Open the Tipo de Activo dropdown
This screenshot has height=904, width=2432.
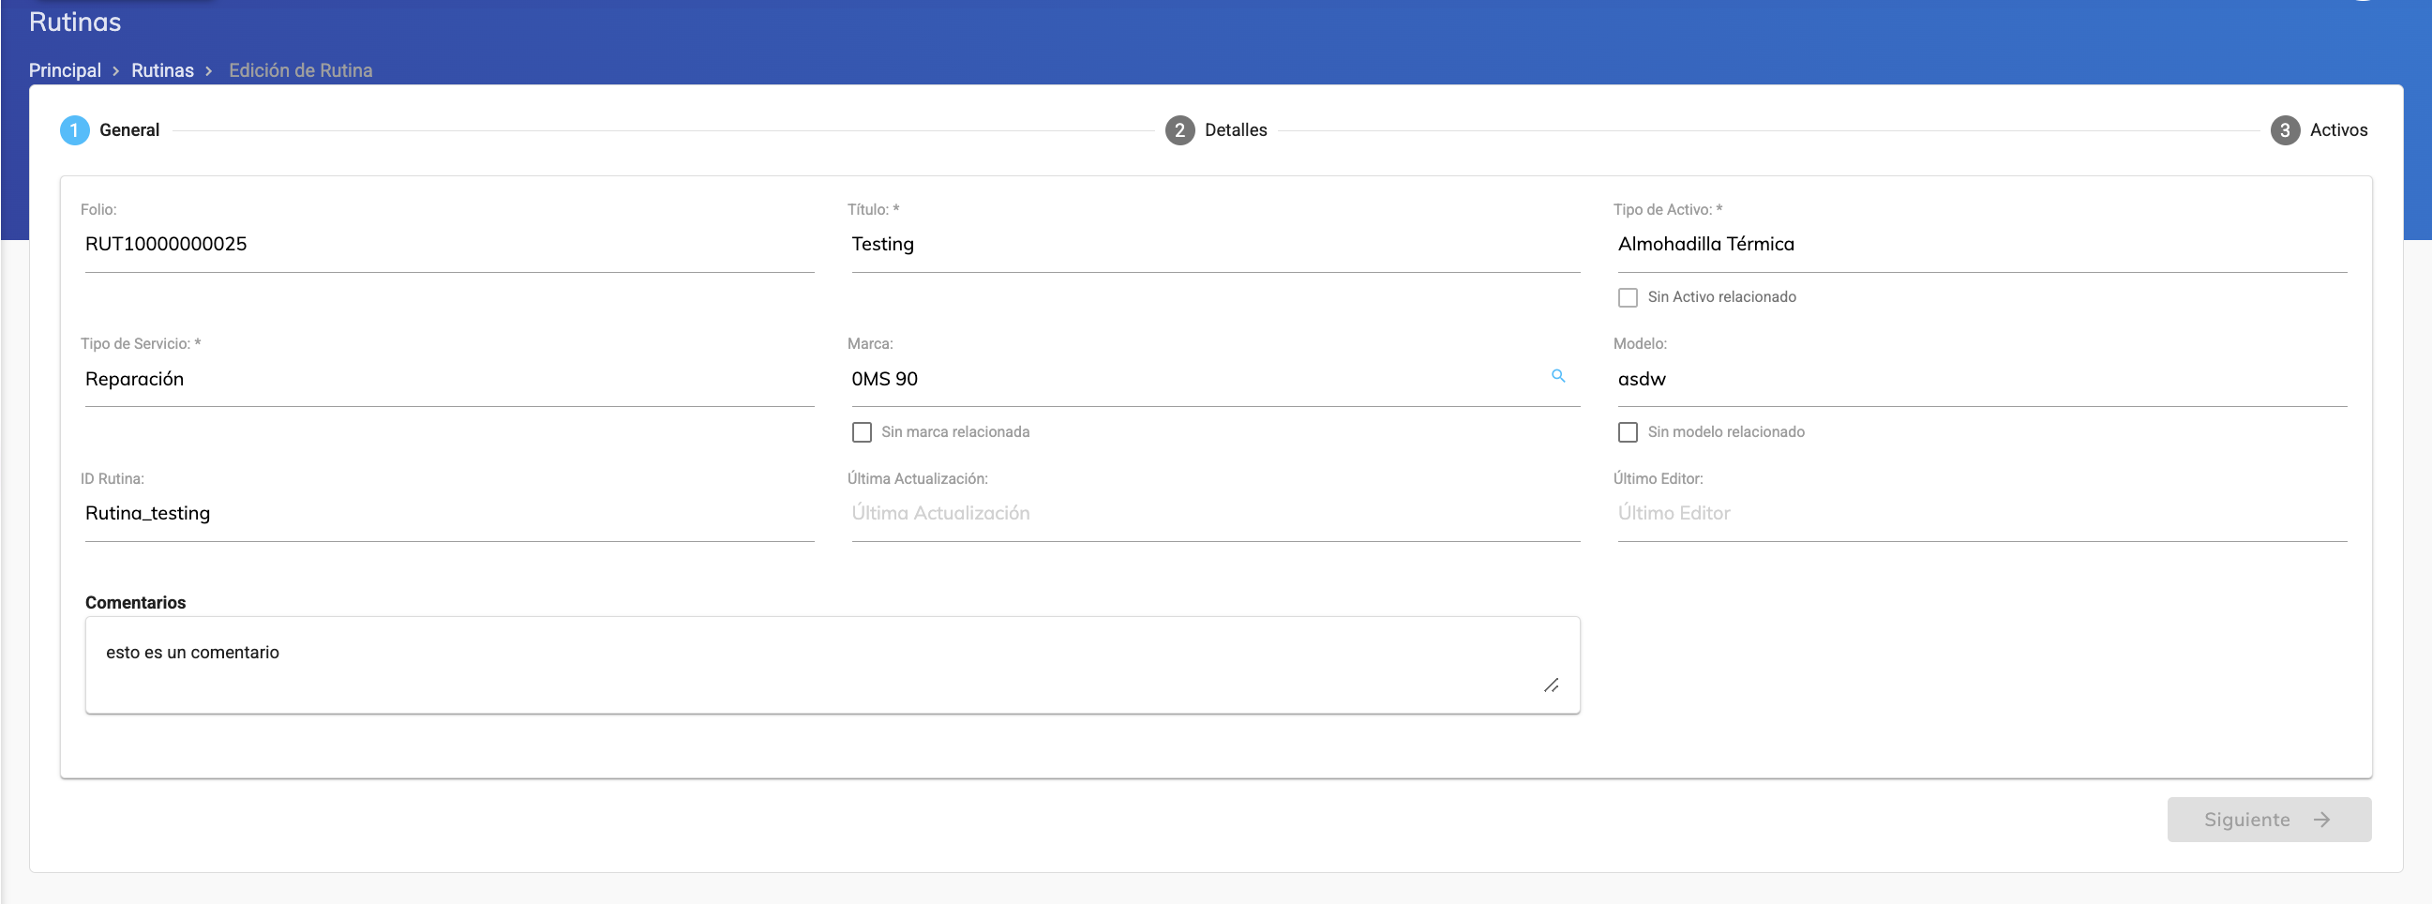[1981, 245]
